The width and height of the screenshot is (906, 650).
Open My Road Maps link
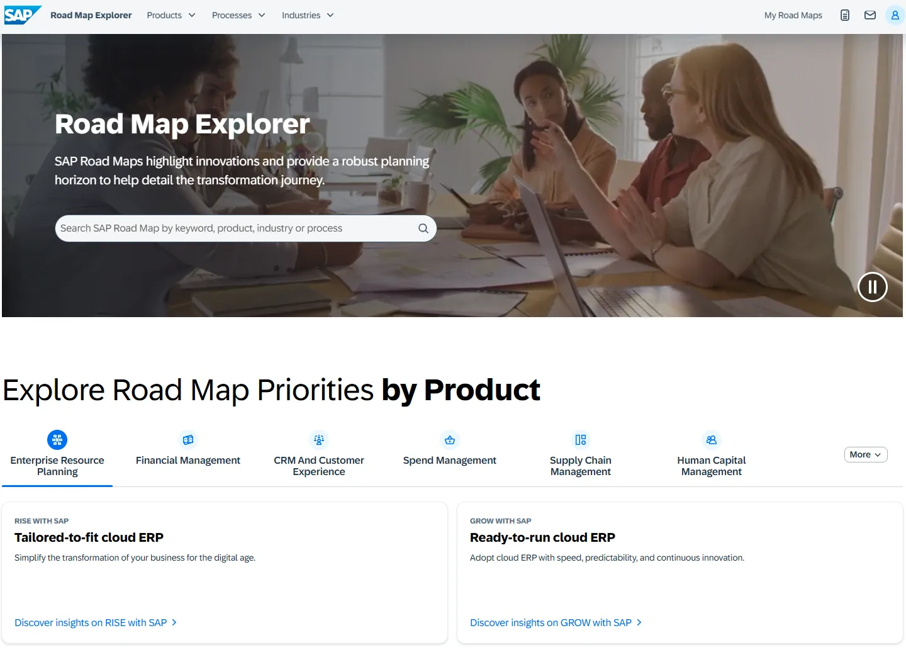[x=793, y=15]
